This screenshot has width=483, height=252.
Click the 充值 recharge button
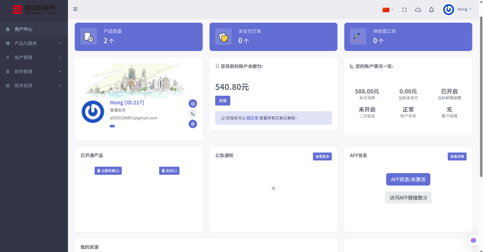[223, 101]
